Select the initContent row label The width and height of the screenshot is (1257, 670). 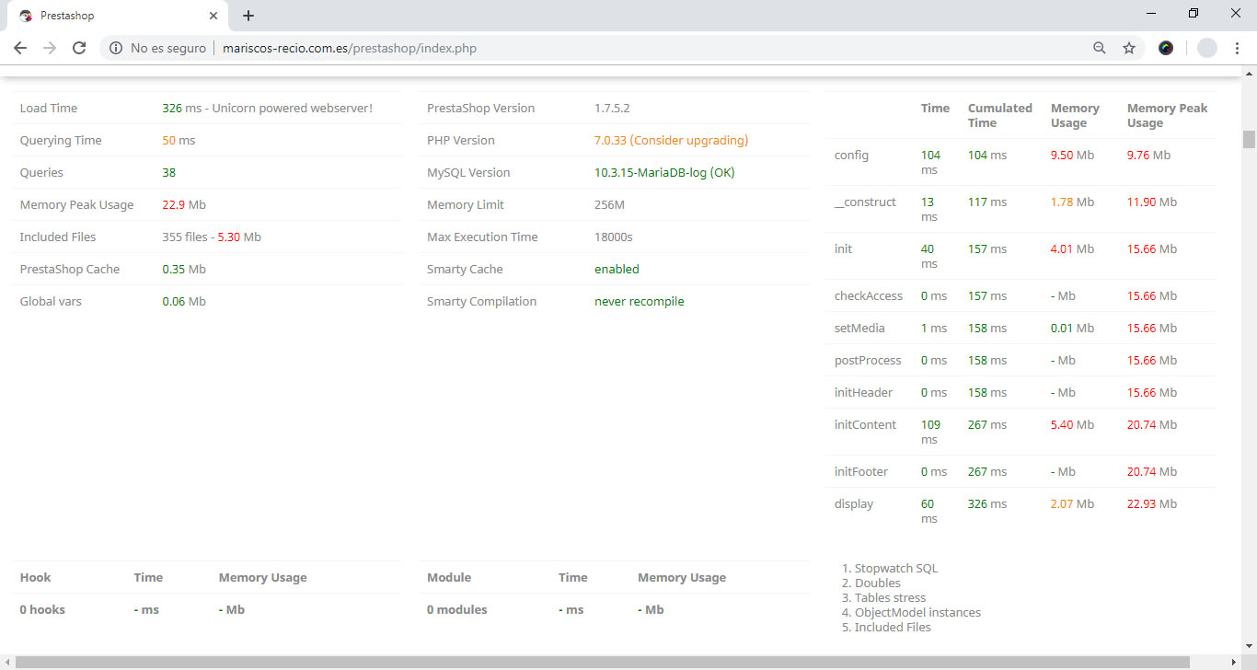(865, 425)
